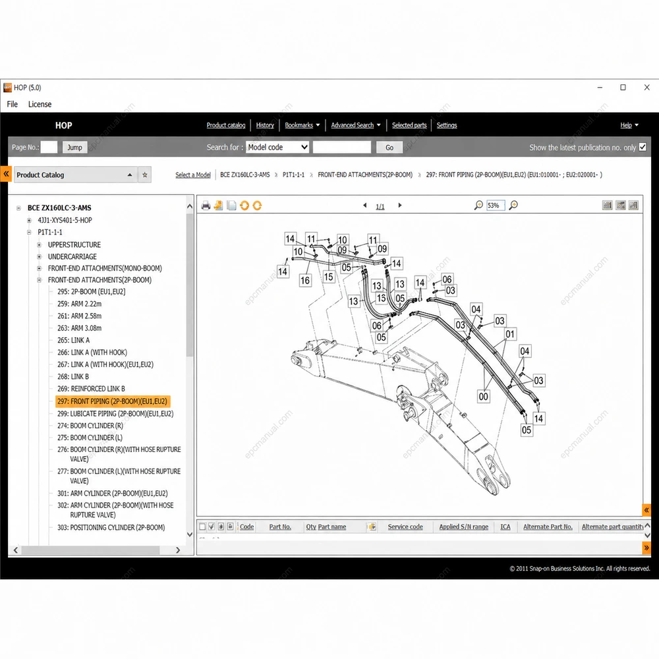The height and width of the screenshot is (659, 659).
Task: Go to previous diagram page arrow
Action: [x=365, y=206]
